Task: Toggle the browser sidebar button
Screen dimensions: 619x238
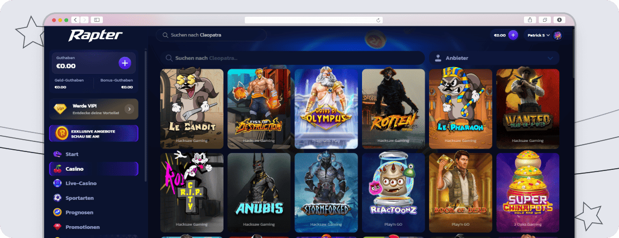Action: (97, 20)
